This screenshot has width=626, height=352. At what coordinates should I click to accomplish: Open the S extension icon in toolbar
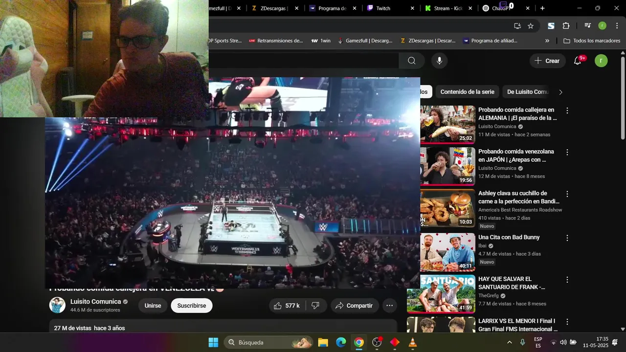551,26
